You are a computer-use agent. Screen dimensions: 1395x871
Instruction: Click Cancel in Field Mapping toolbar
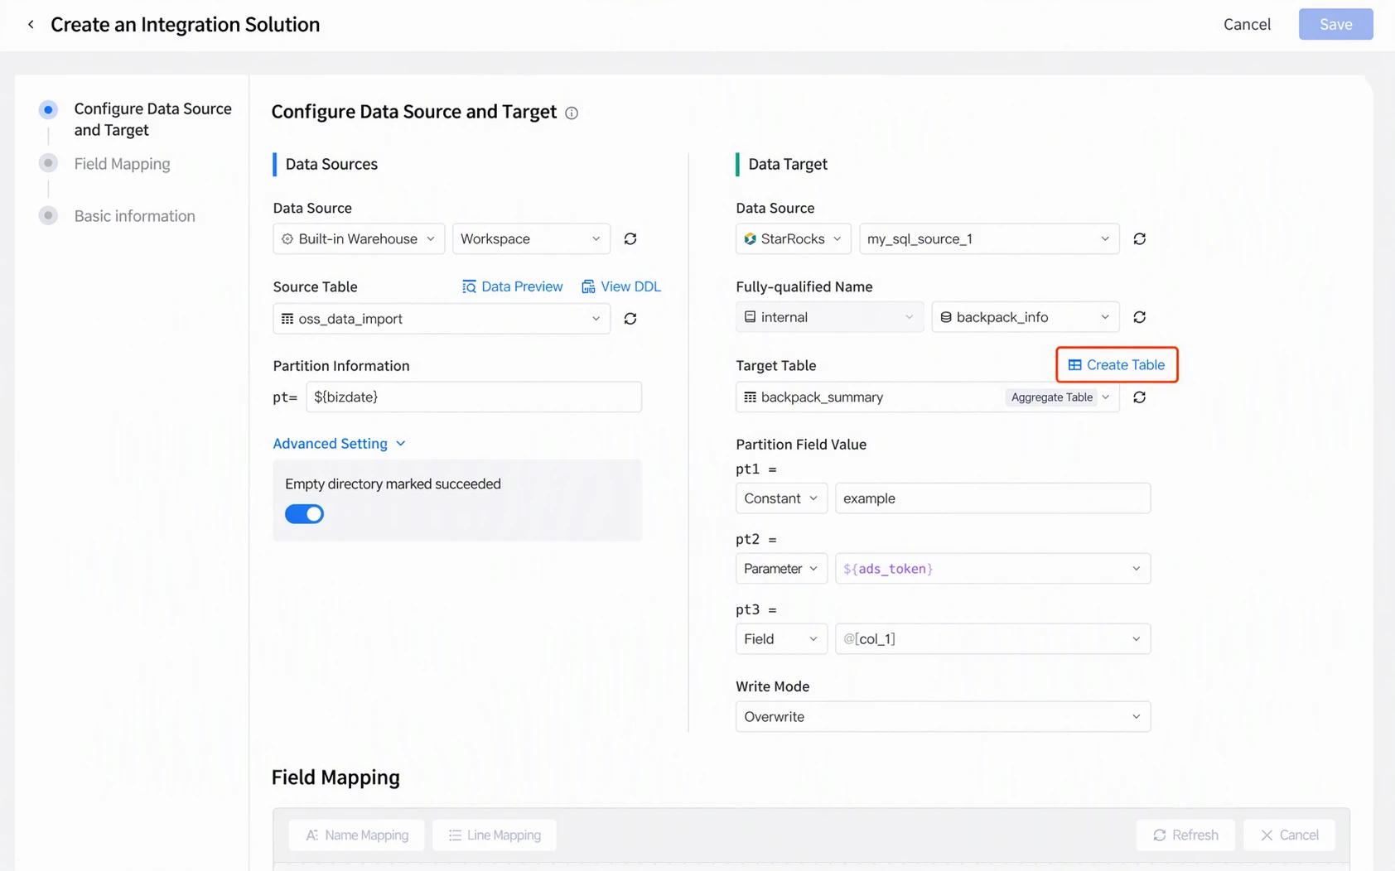[1289, 835]
